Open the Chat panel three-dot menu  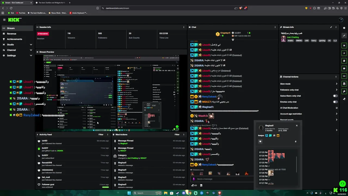[x=275, y=27]
